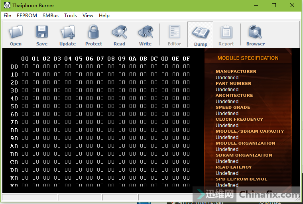Click the 80 row offset label
Viewport: 303px width, 204px height.
[14, 130]
